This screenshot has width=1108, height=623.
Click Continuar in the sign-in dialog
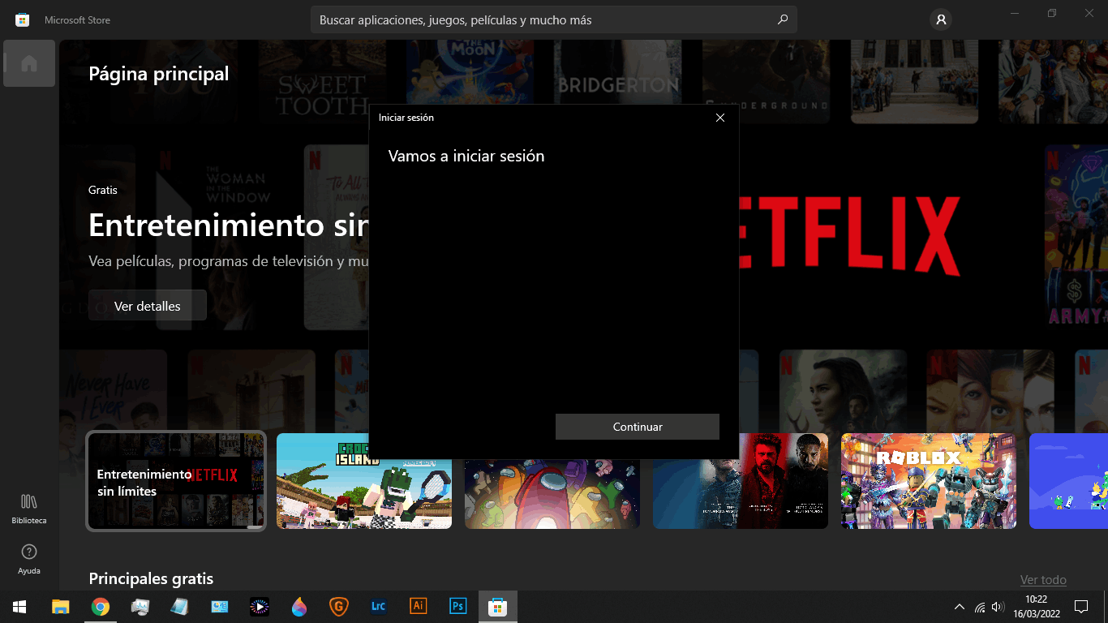638,427
